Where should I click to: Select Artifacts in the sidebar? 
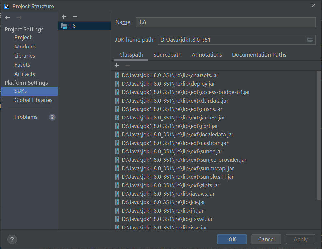(x=24, y=74)
